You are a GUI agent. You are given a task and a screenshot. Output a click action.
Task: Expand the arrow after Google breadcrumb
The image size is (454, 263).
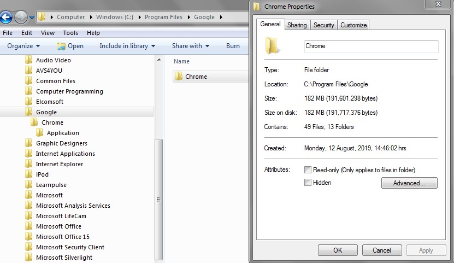pyautogui.click(x=221, y=17)
